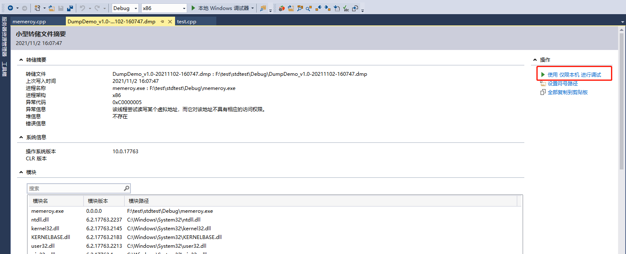Select the DumpDemo dmp tab

point(112,22)
